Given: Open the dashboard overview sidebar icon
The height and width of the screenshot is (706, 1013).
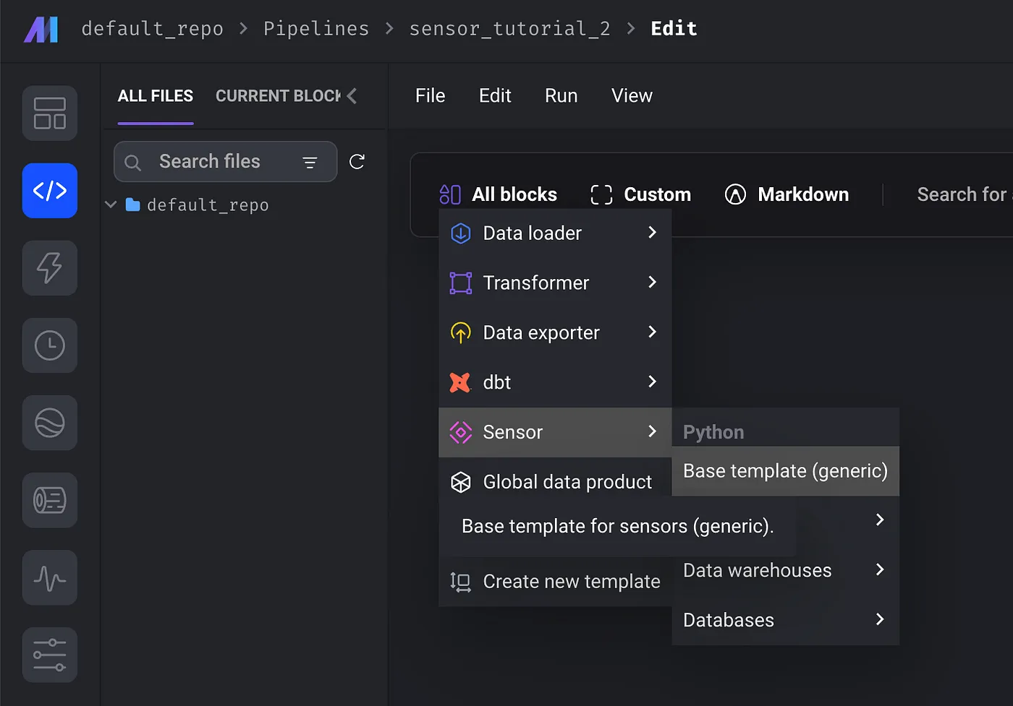Looking at the screenshot, I should pos(50,113).
